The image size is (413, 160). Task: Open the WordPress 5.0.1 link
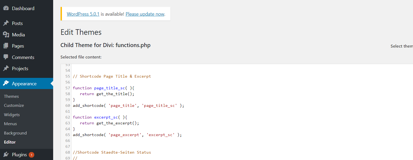click(83, 14)
